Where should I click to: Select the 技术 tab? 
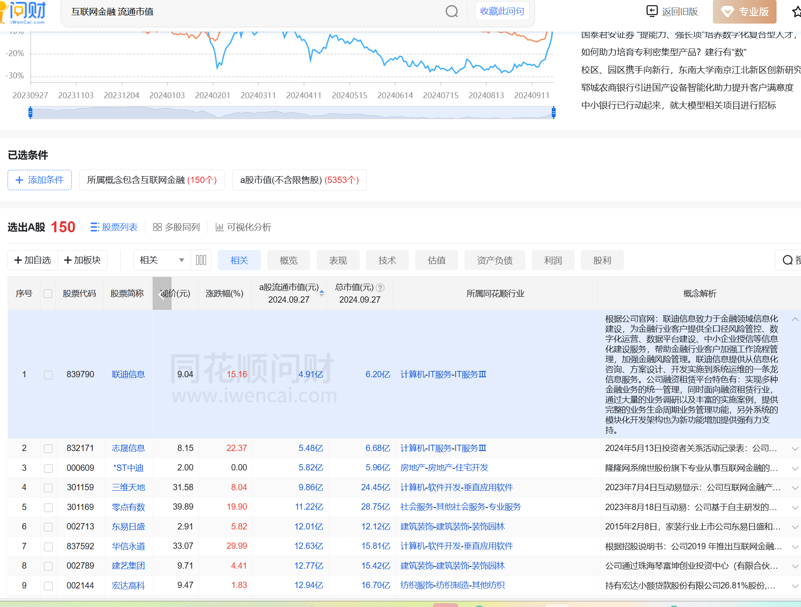point(387,260)
